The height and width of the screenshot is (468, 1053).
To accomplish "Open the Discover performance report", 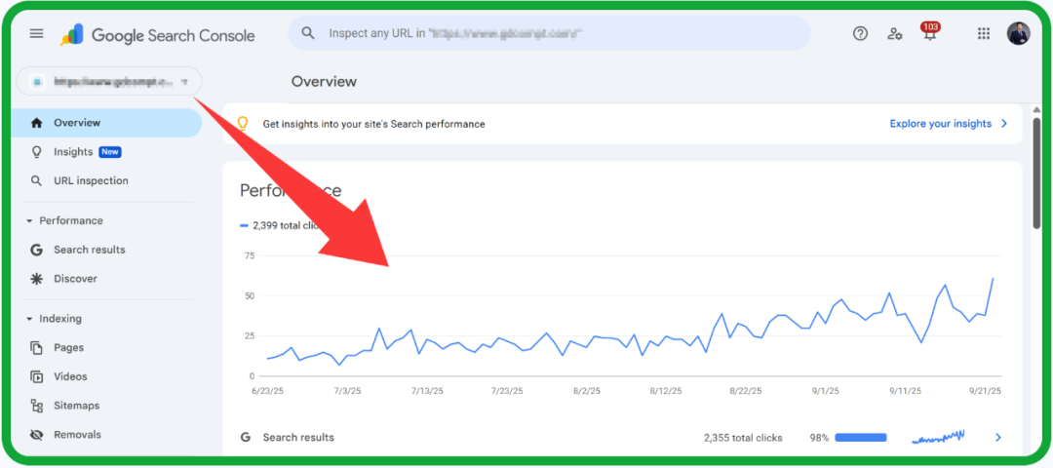I will tap(75, 279).
